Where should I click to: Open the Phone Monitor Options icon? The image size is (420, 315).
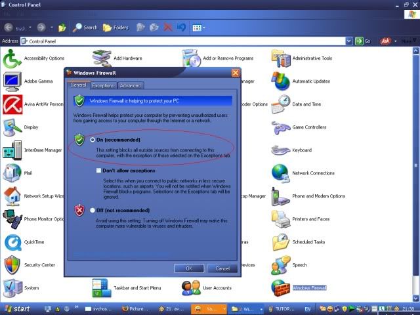coord(12,219)
